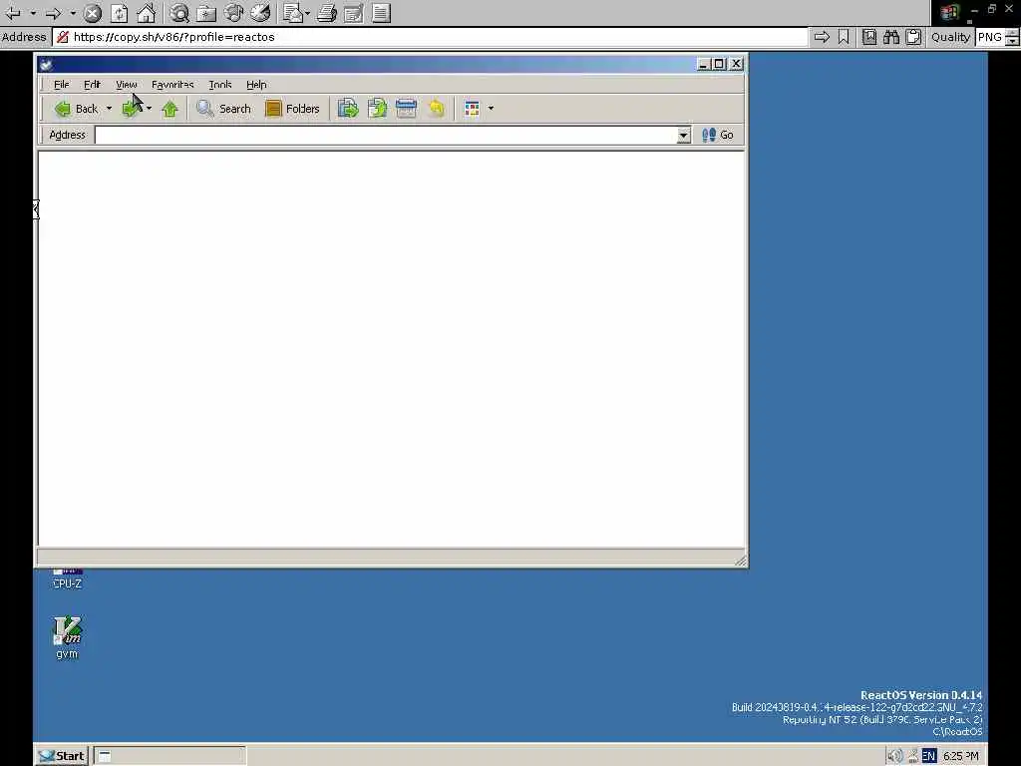Open the ReactOS Start menu
1021x766 pixels.
click(61, 756)
